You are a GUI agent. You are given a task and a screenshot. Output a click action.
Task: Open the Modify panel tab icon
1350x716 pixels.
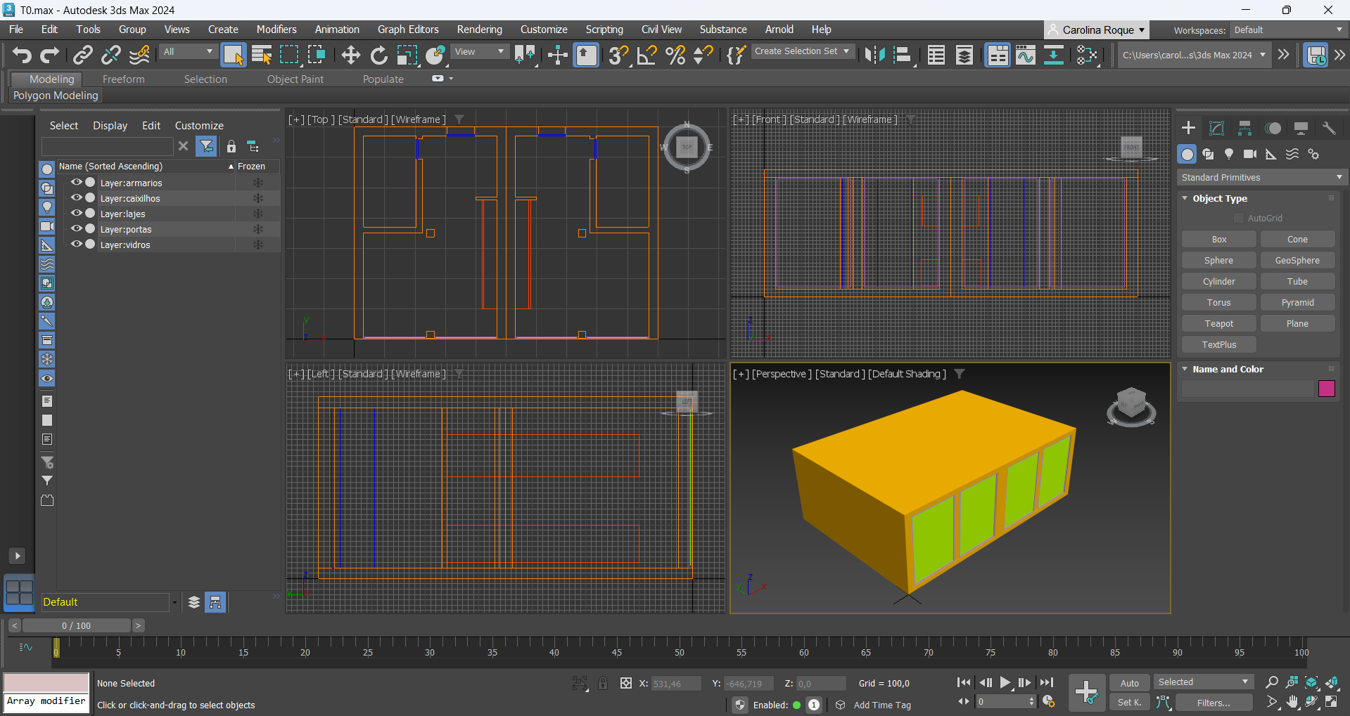coord(1216,128)
